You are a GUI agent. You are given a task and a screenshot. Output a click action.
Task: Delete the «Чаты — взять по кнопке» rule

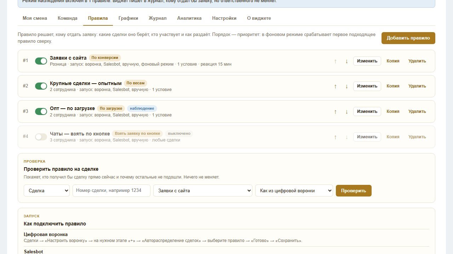(417, 137)
